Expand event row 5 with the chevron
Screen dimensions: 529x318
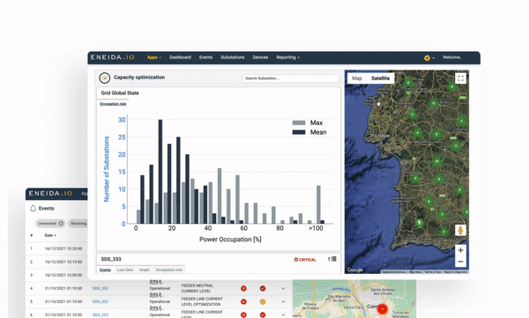[x=283, y=301]
